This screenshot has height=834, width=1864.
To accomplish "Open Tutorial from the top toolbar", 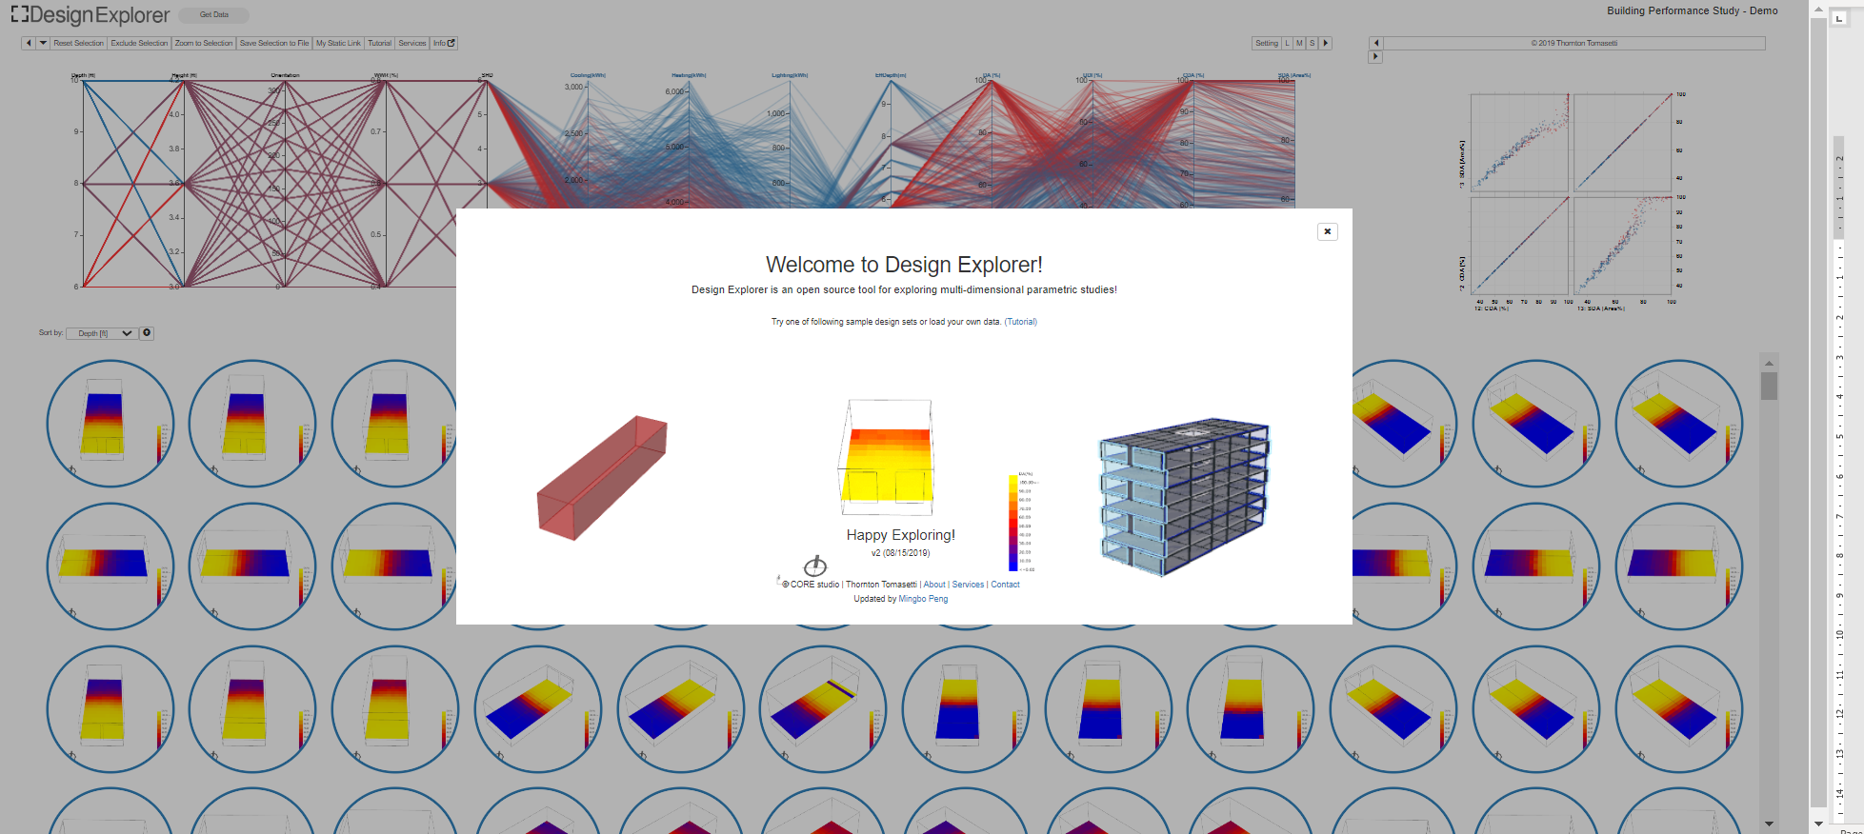I will click(379, 43).
